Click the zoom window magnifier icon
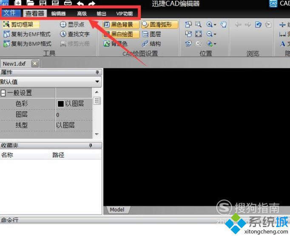Image resolution: width=290 pixels, height=236 pixels. (x=198, y=24)
